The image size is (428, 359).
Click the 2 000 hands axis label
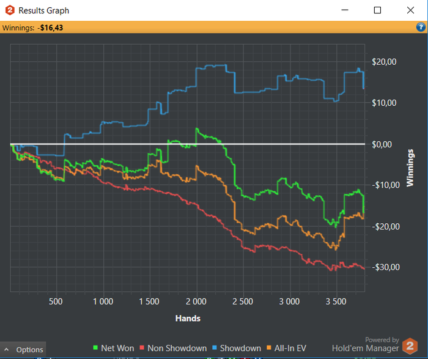[x=196, y=302]
